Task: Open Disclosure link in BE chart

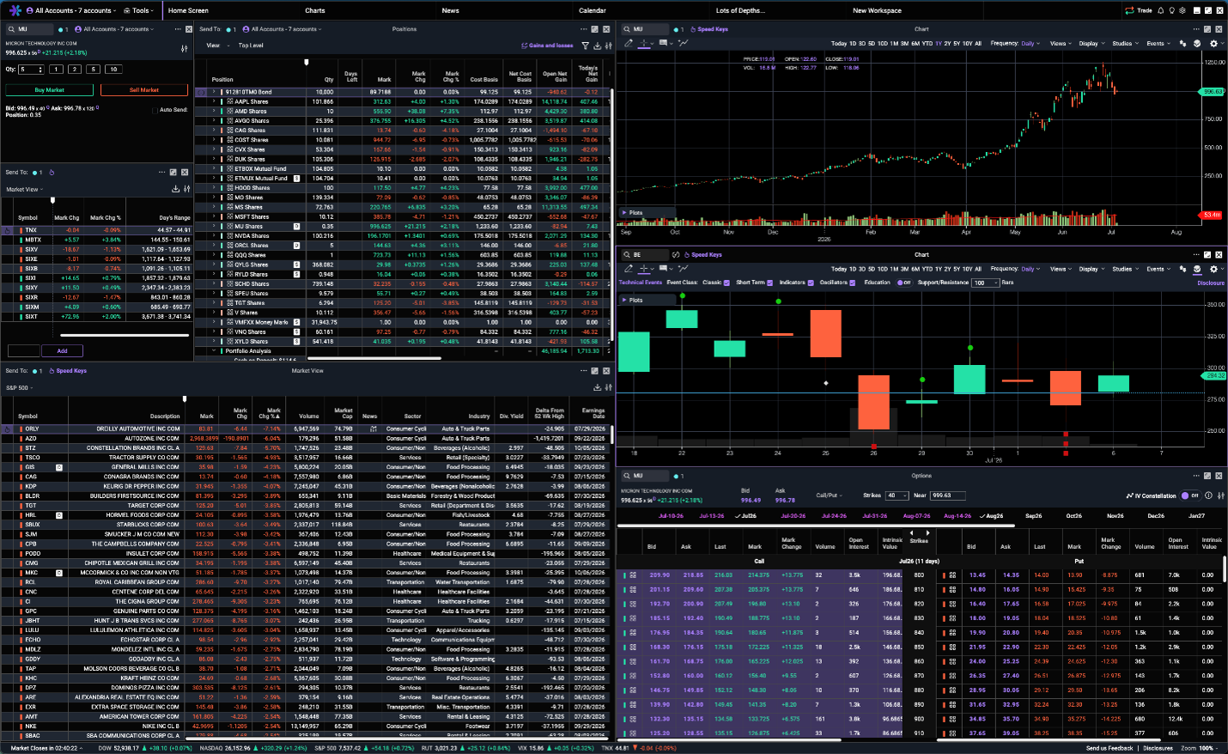Action: click(x=1211, y=283)
